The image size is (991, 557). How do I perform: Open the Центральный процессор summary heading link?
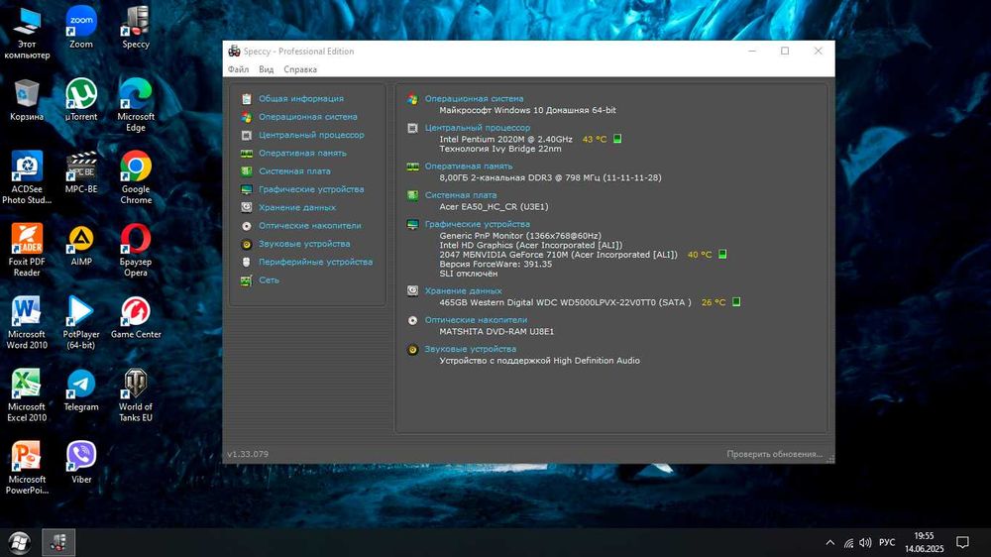point(478,128)
